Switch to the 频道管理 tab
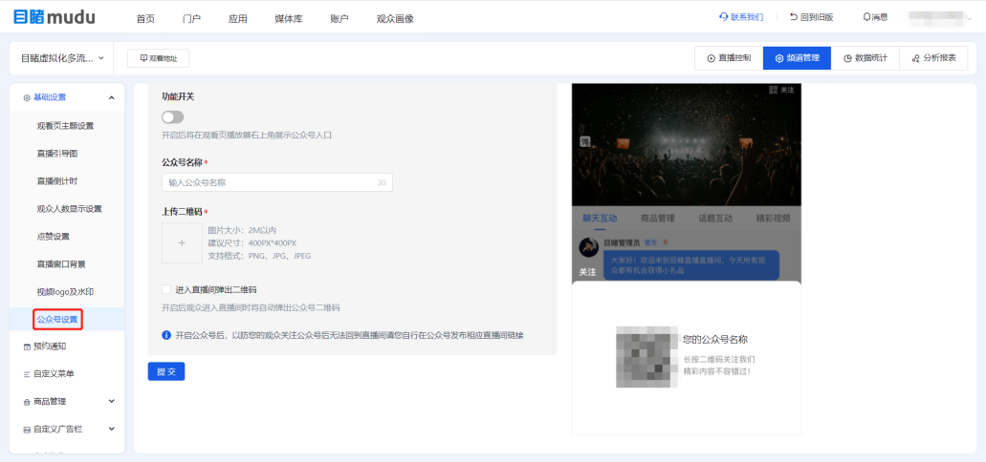Screen dimensions: 986x462 797,58
